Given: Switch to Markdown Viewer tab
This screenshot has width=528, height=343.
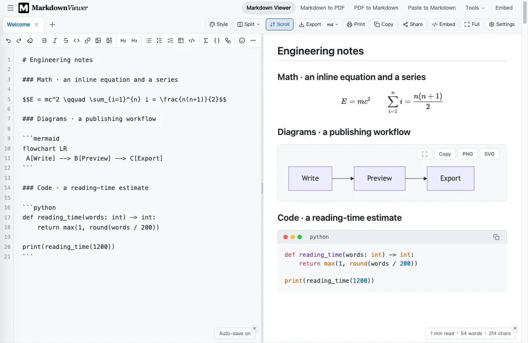Looking at the screenshot, I should (268, 8).
